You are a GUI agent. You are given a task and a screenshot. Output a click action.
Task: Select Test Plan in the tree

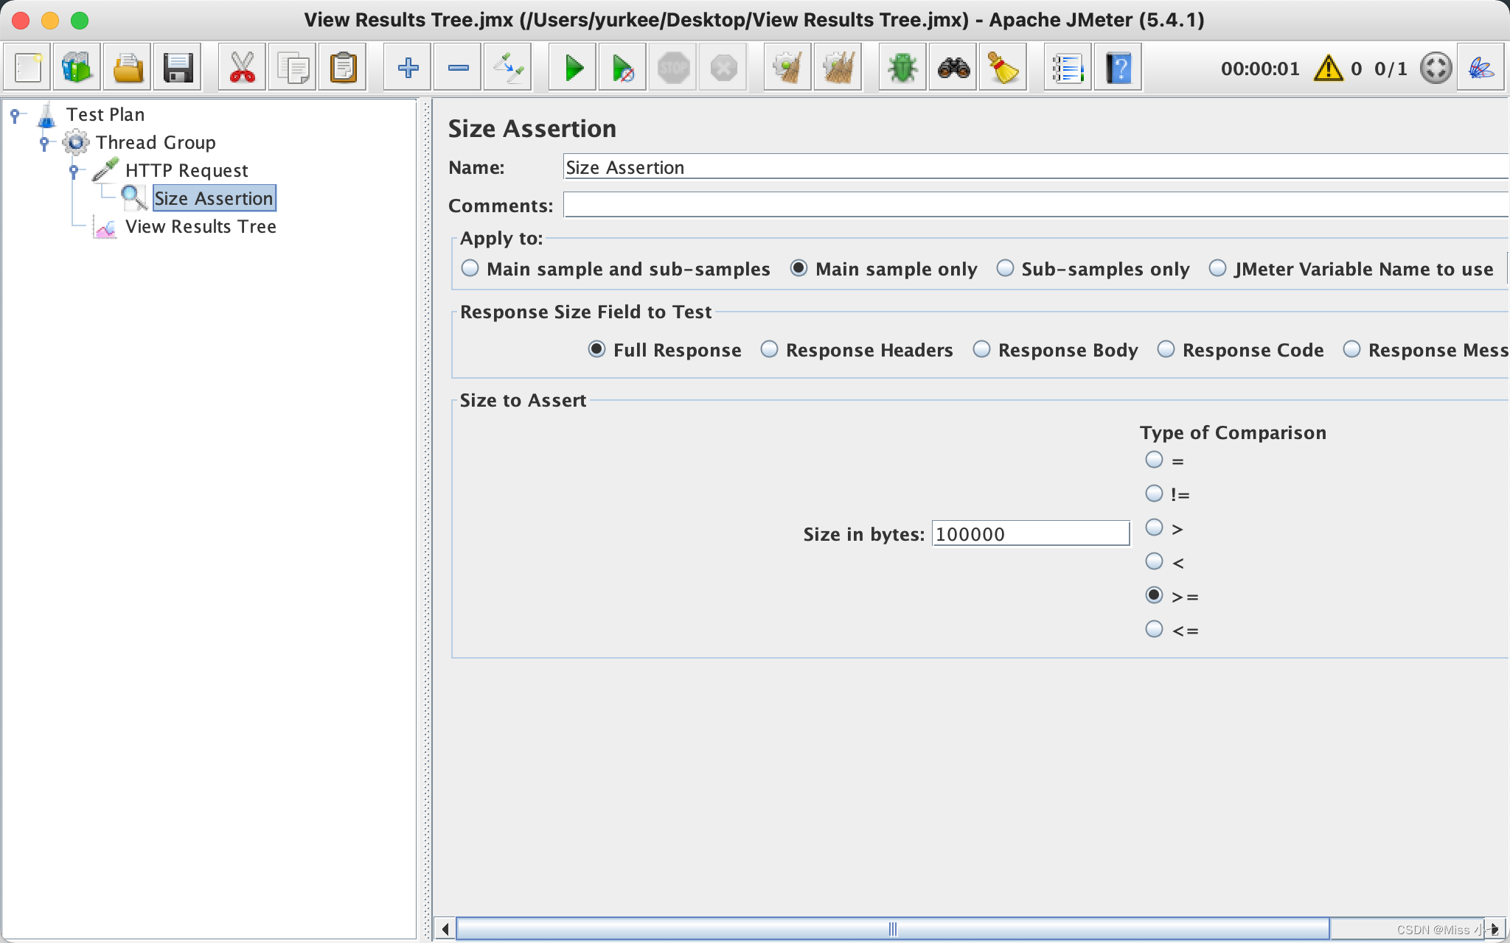(105, 115)
